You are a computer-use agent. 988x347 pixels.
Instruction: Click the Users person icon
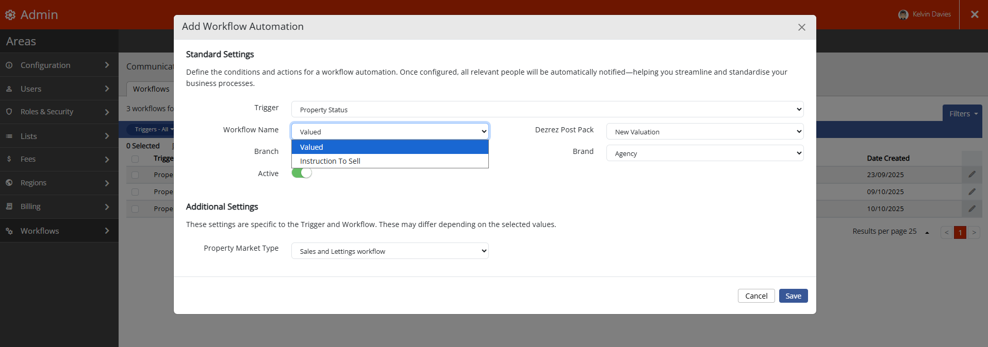tap(9, 89)
